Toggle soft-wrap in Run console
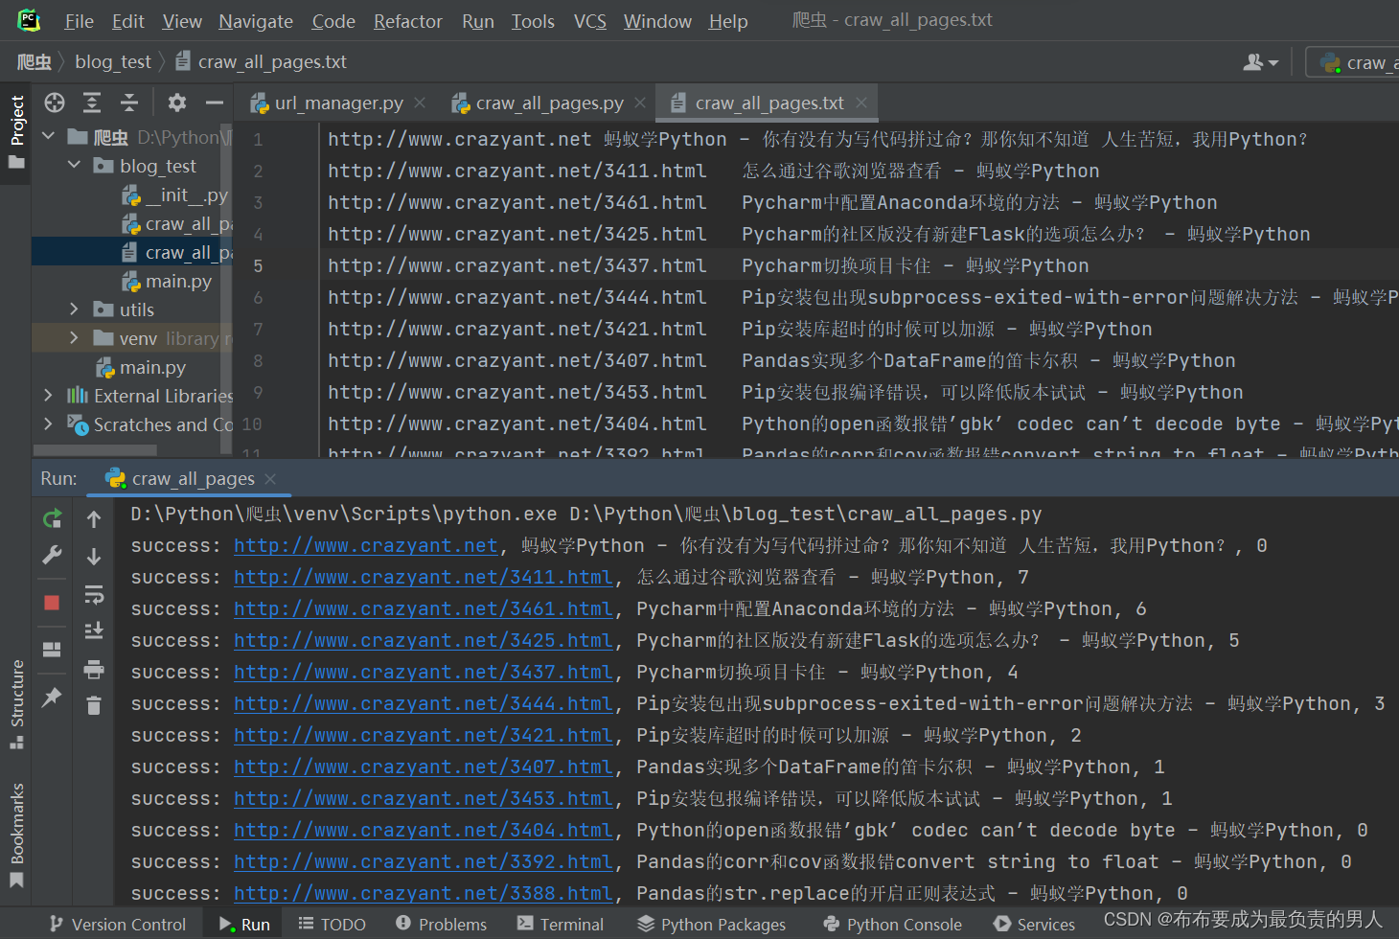Screen dimensions: 1399x939 [94, 595]
